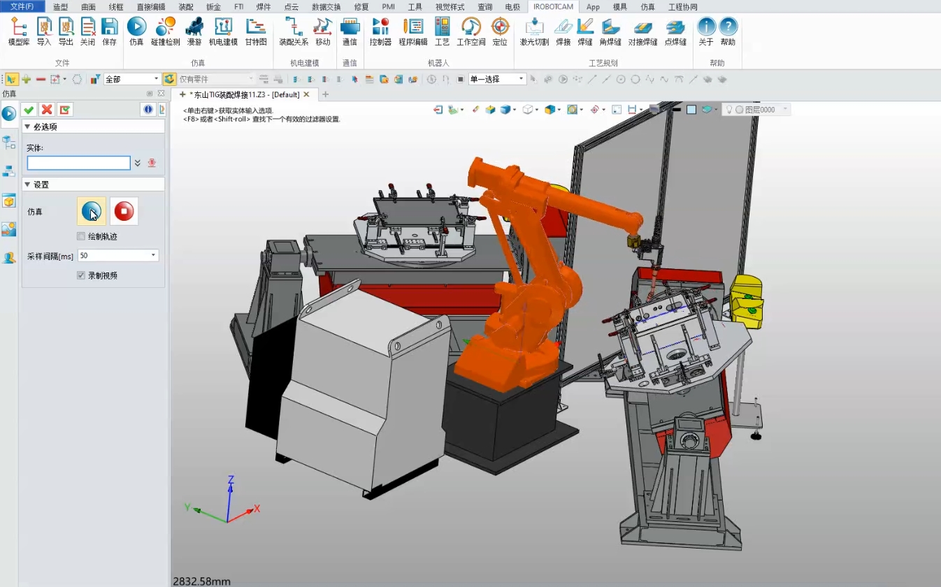
Task: Click the 程序编辑 program editor icon
Action: click(412, 31)
